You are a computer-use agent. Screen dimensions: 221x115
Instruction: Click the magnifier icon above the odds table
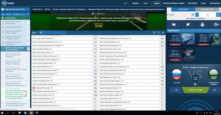(x=41, y=32)
